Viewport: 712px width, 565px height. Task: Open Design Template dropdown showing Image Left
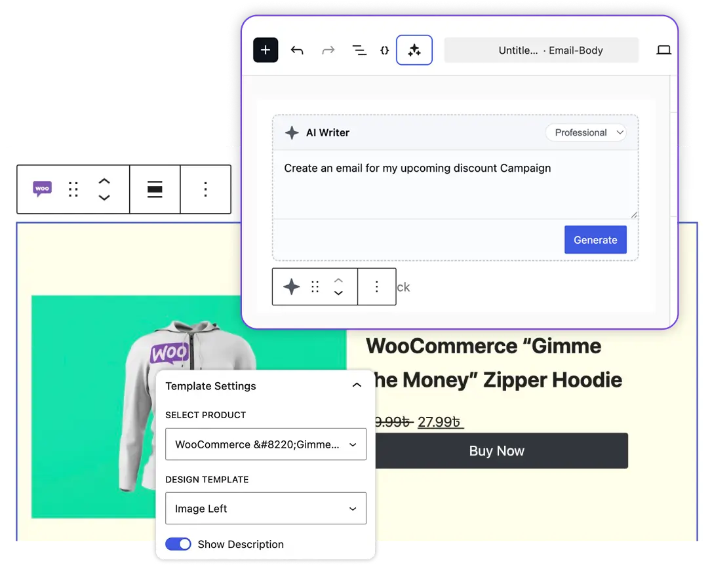[x=266, y=508]
